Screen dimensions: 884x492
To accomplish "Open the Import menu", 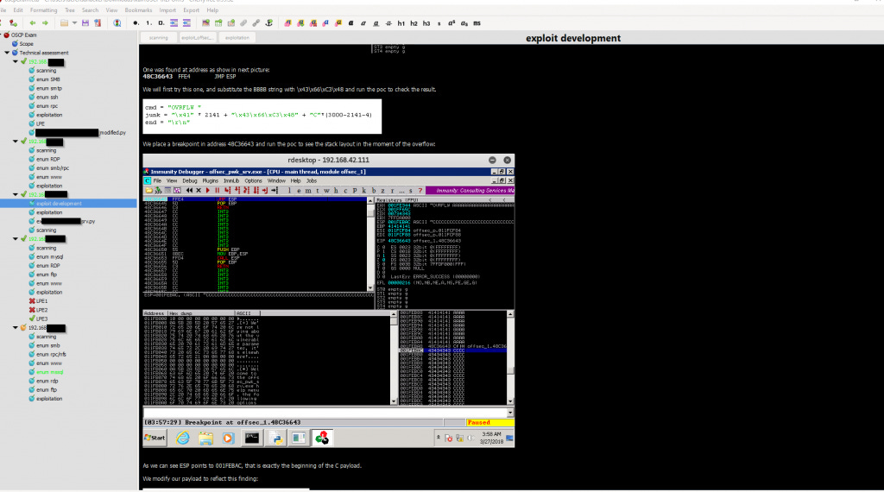I will (x=167, y=10).
